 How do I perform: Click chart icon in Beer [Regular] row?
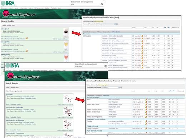tap(146, 102)
